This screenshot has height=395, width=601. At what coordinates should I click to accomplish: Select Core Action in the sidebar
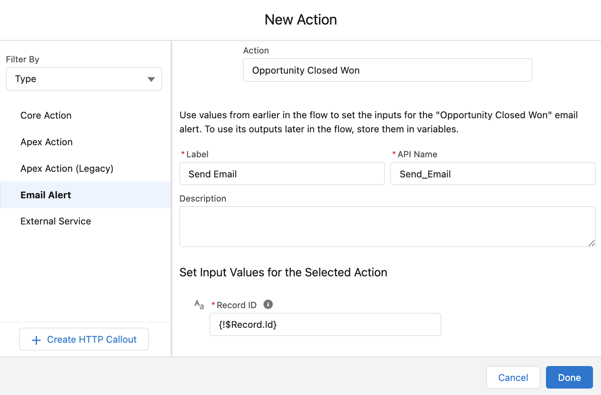[x=46, y=115]
